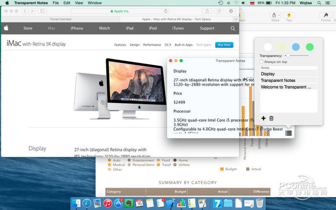Open Notification Center list icon
The image size is (336, 210).
(x=328, y=3)
